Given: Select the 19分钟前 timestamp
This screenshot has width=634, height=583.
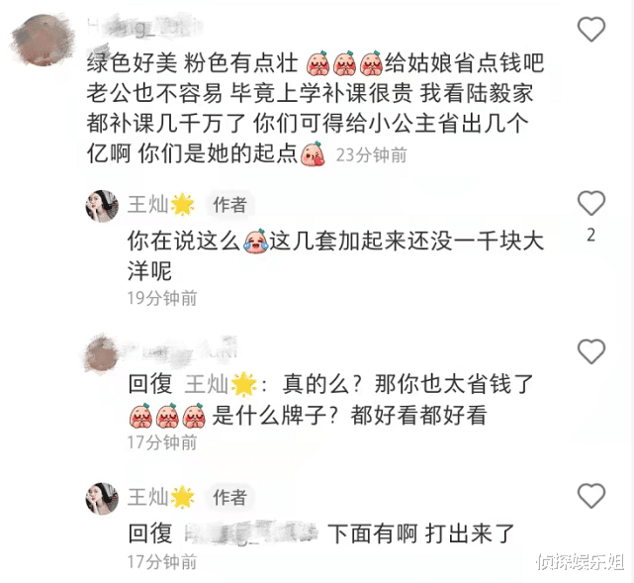Looking at the screenshot, I should pos(162,298).
